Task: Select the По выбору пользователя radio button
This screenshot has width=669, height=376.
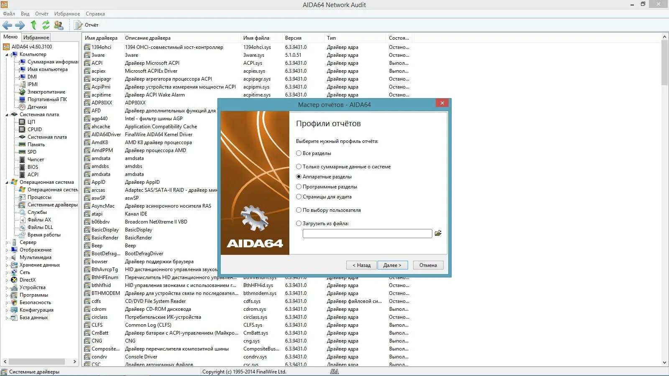Action: tap(299, 210)
